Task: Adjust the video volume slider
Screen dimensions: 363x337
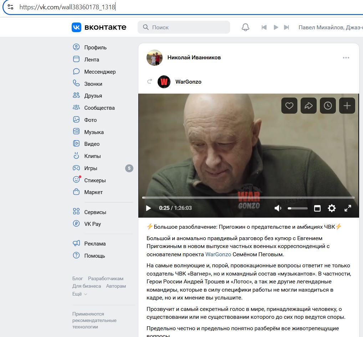Action: 297,208
